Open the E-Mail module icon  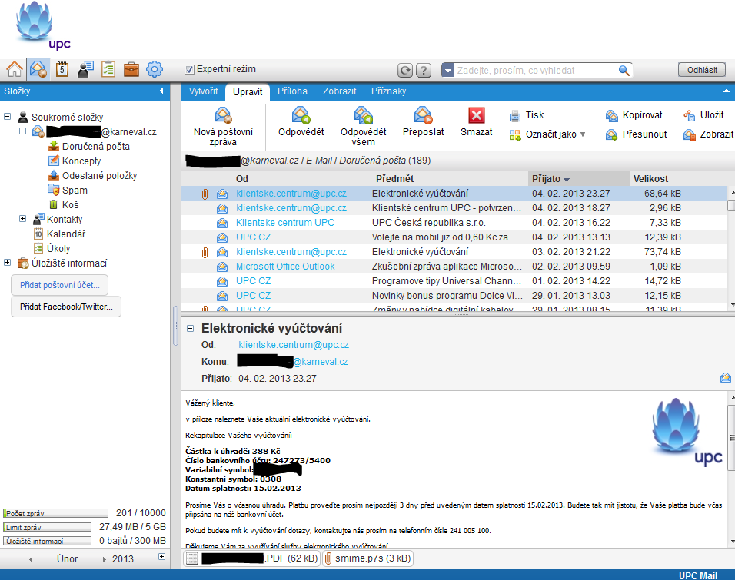pos(38,69)
